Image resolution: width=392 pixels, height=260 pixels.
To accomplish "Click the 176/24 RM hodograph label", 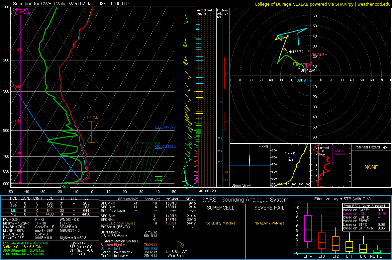I will click(319, 55).
